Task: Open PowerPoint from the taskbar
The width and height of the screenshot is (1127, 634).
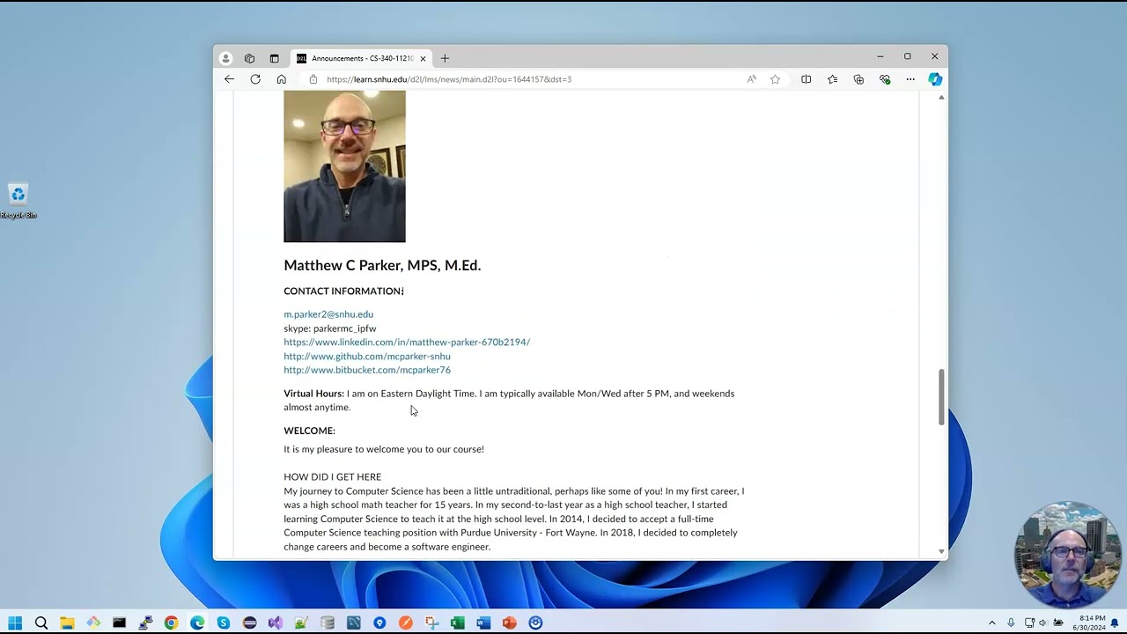Action: tap(509, 623)
